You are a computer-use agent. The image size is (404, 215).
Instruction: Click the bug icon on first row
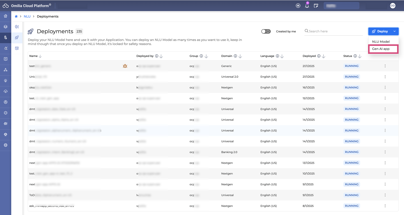[x=125, y=66]
